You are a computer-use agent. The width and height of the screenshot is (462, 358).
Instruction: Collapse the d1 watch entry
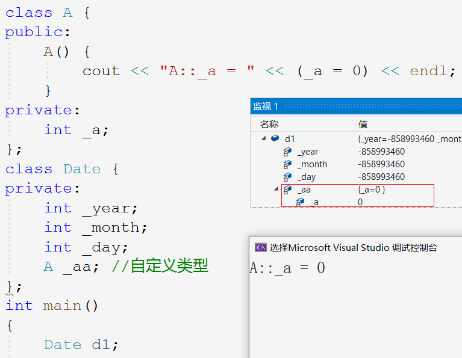coord(263,138)
